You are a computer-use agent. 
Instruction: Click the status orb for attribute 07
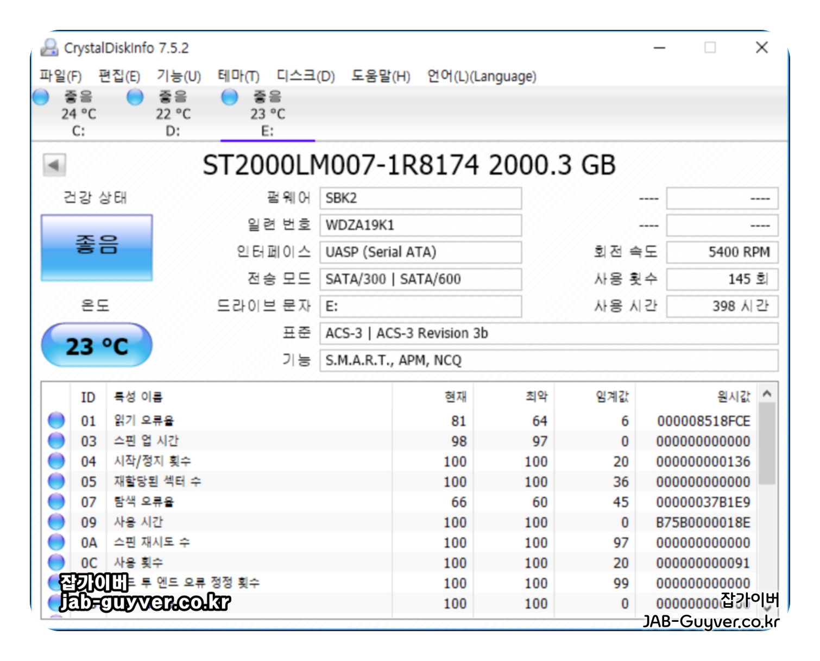coord(56,501)
